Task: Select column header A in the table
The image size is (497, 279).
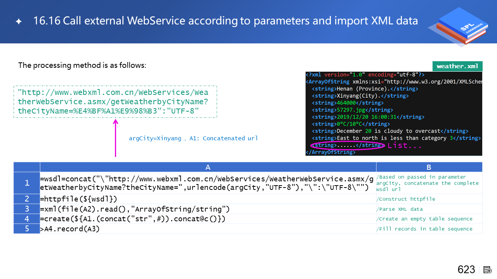Action: pyautogui.click(x=208, y=167)
